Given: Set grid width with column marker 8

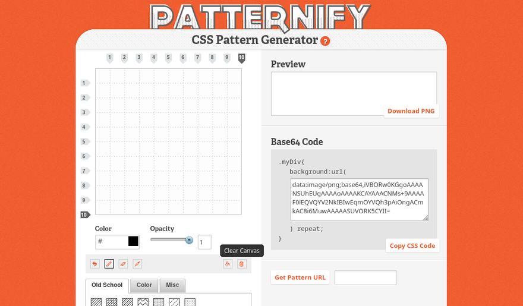Looking at the screenshot, I should pyautogui.click(x=212, y=58).
